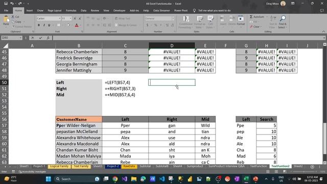
Task: Click the Save icon in title bar
Action: [6, 4]
